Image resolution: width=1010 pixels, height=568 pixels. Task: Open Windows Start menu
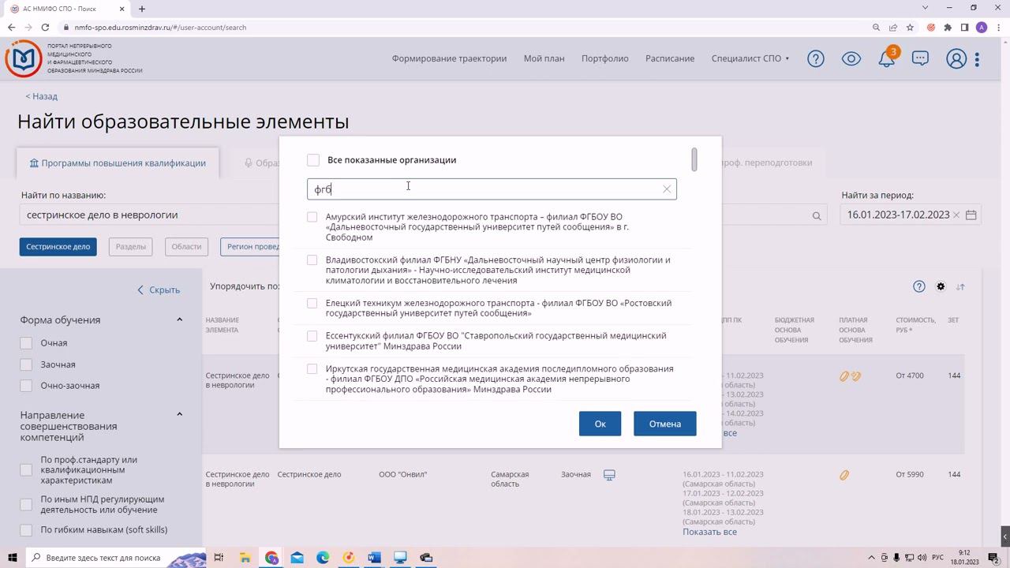(x=13, y=558)
